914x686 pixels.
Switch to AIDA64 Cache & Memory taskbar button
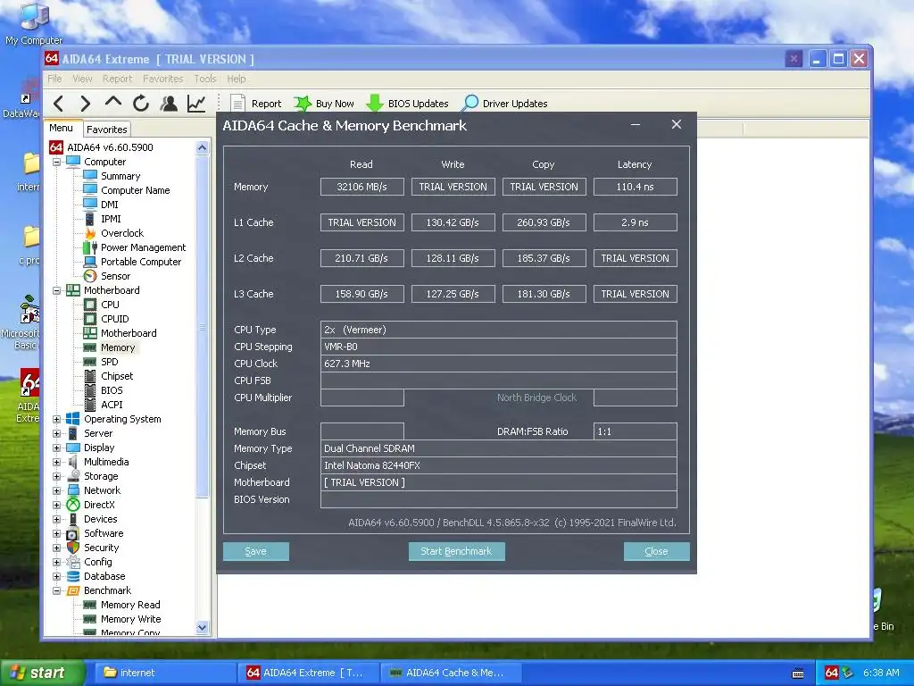tap(451, 673)
